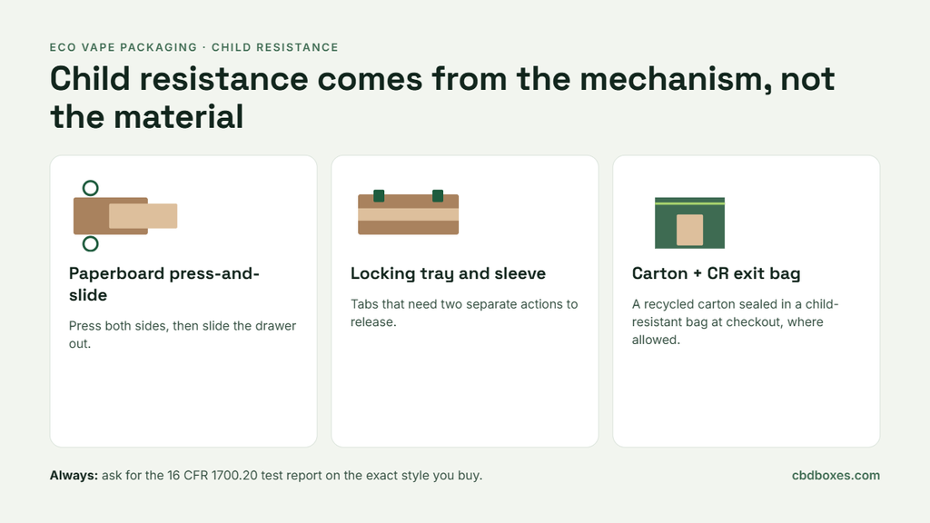Select the 'Paperboard press-and-slide' card heading
Screen dimensions: 930x523
coord(164,284)
